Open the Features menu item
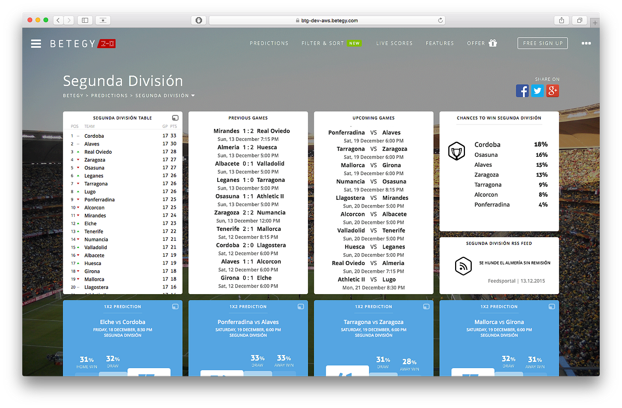This screenshot has width=622, height=408. point(440,43)
